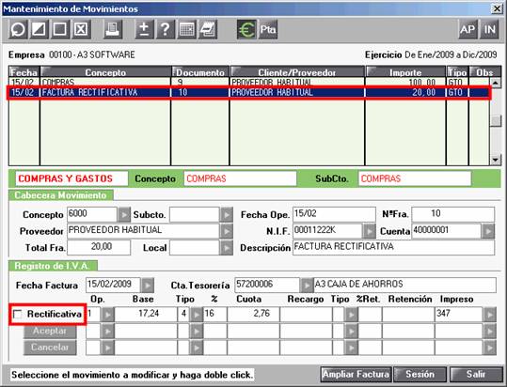This screenshot has height=387, width=507.
Task: Open Subcto. lookup arrow
Action: tap(227, 215)
